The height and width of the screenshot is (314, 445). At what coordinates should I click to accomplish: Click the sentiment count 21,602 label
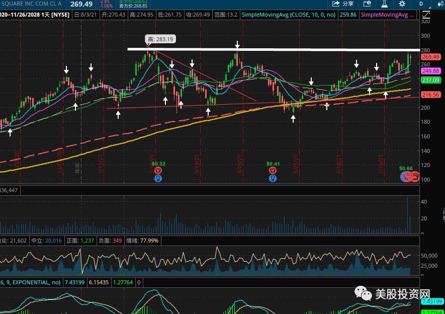14,241
